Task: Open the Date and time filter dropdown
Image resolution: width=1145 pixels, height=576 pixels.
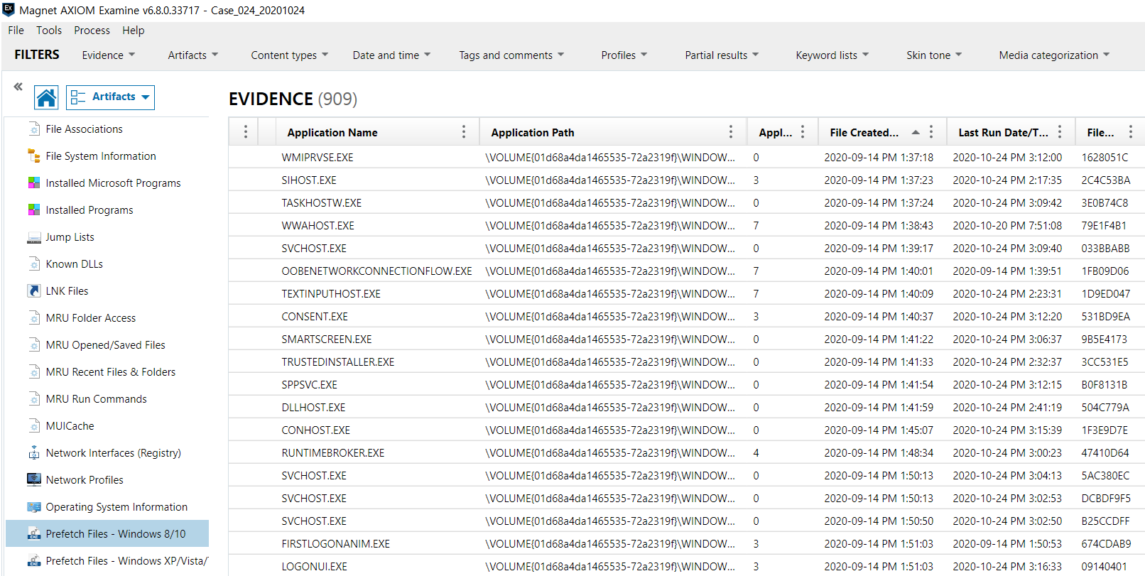Action: click(392, 55)
